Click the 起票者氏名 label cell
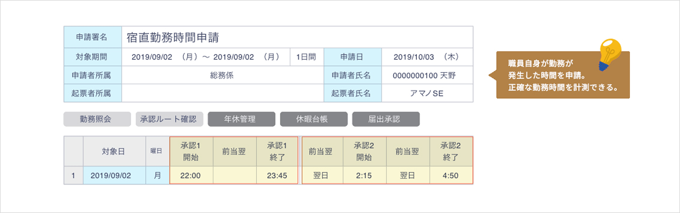The width and height of the screenshot is (680, 213). (x=353, y=93)
